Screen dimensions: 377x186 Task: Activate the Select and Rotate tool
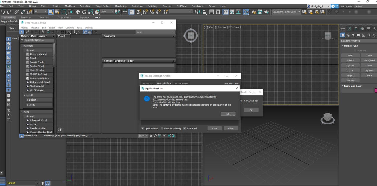84,12
